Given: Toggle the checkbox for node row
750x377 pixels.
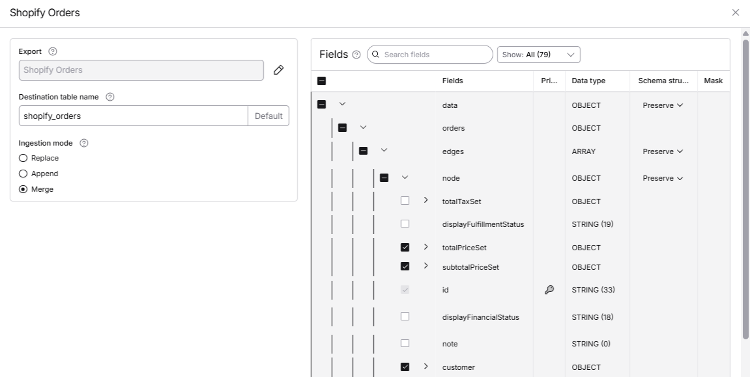Looking at the screenshot, I should pyautogui.click(x=384, y=178).
